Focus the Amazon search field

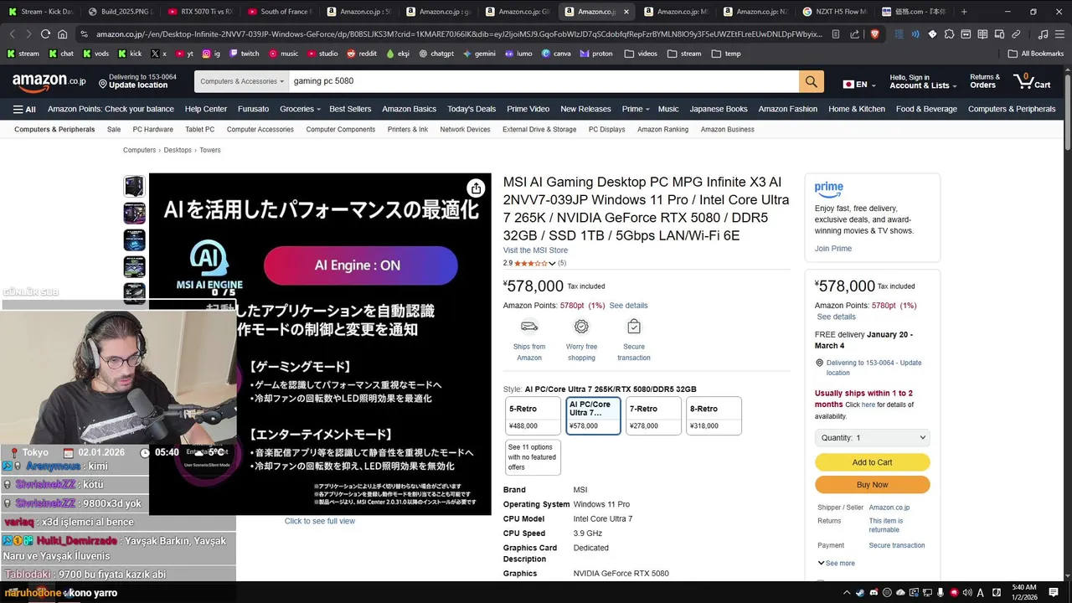click(x=544, y=81)
